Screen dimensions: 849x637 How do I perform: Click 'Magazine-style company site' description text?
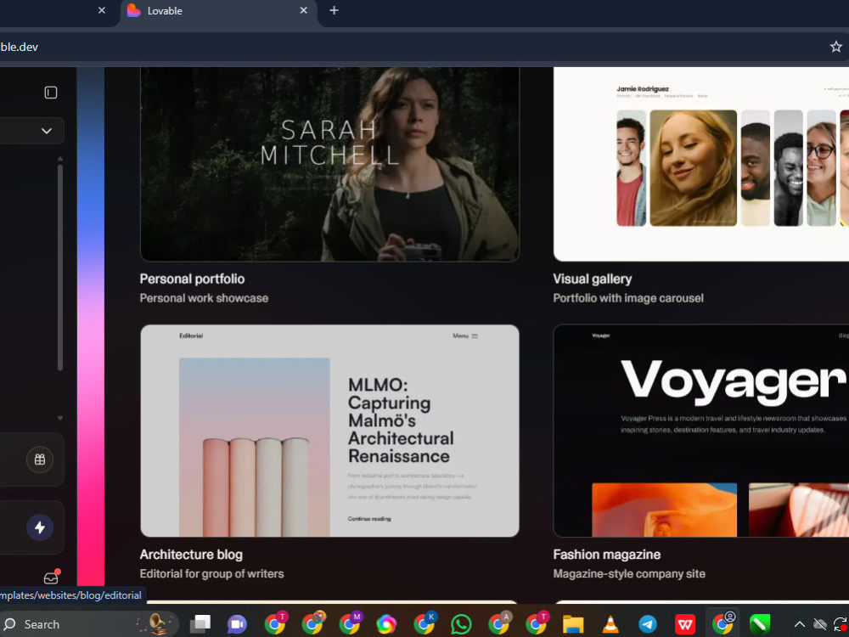tap(629, 573)
